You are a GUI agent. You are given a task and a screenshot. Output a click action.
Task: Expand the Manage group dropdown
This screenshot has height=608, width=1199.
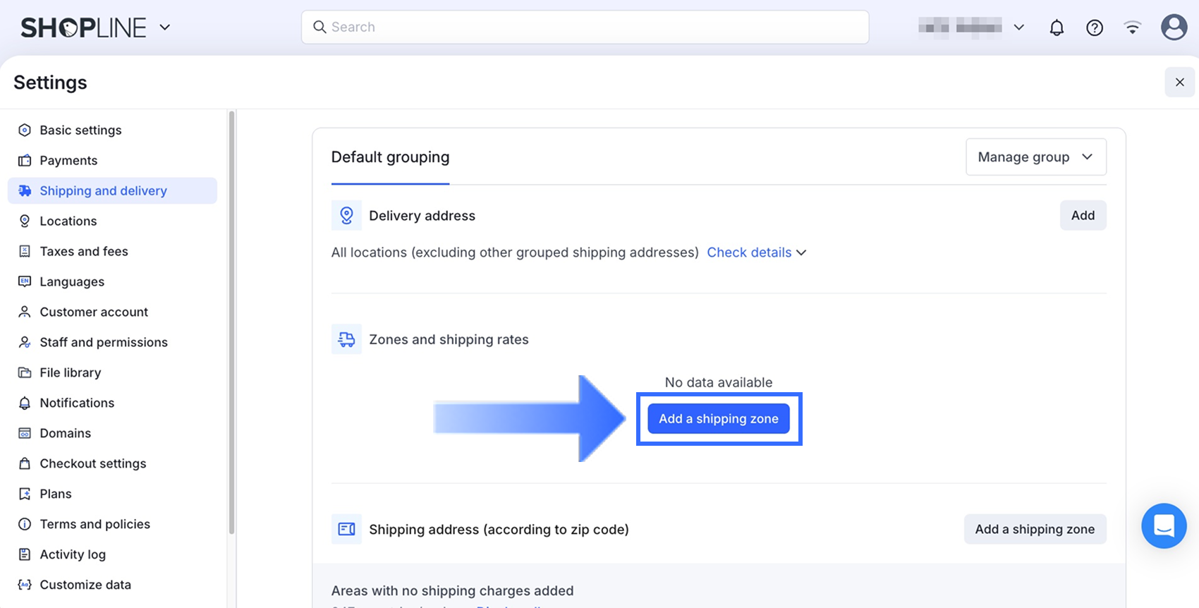(x=1035, y=157)
